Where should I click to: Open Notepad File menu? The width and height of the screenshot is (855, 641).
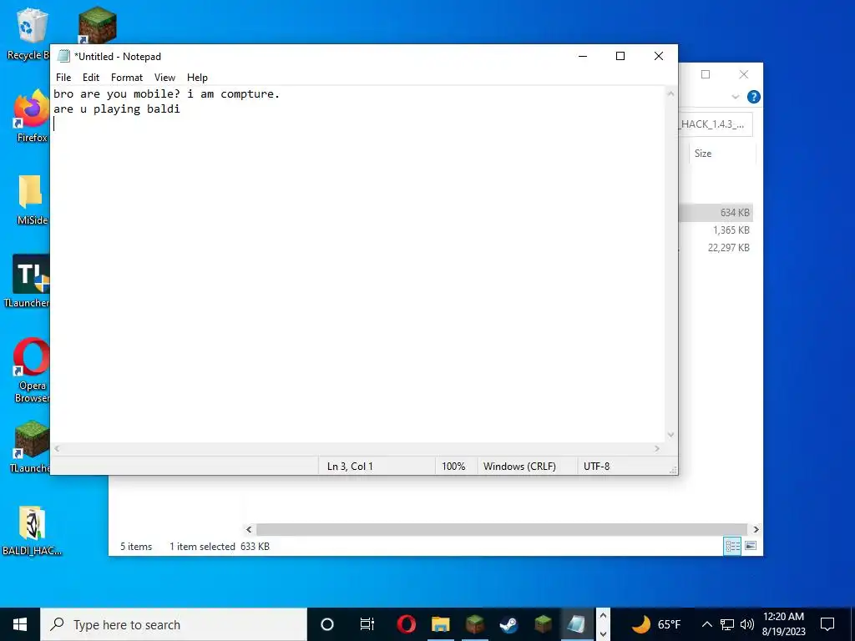coord(63,78)
